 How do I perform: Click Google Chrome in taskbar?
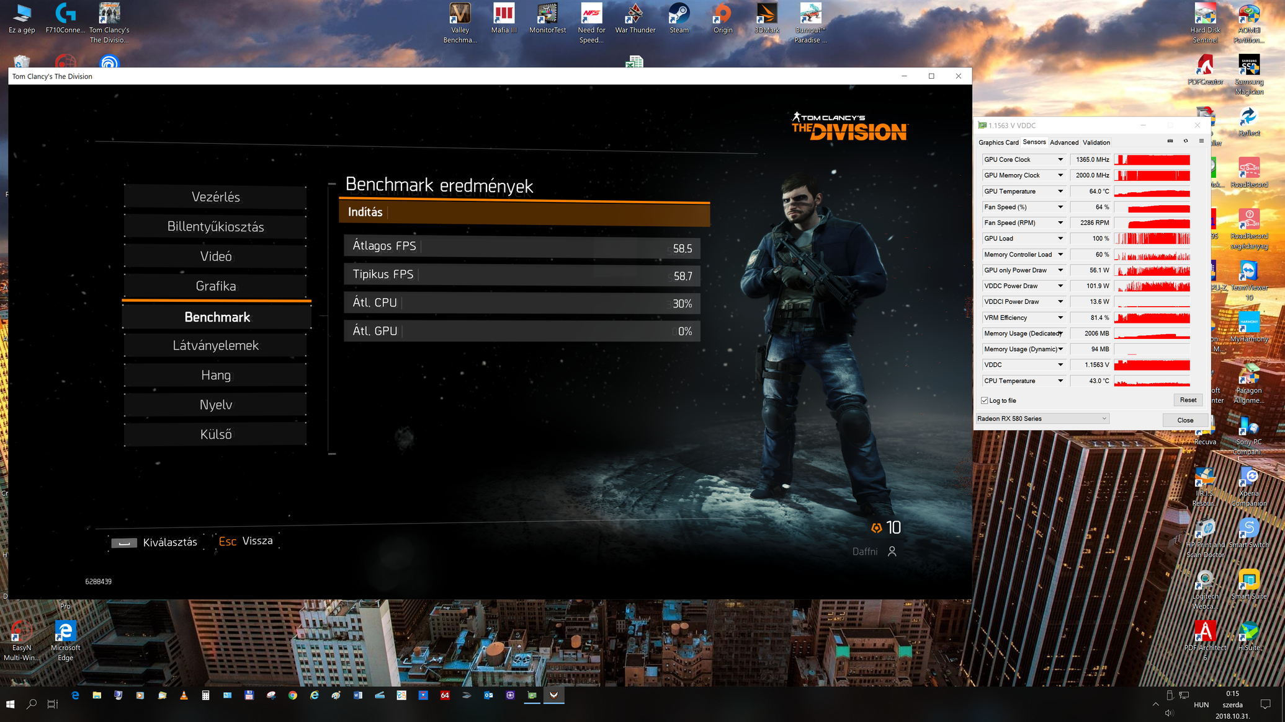(293, 695)
